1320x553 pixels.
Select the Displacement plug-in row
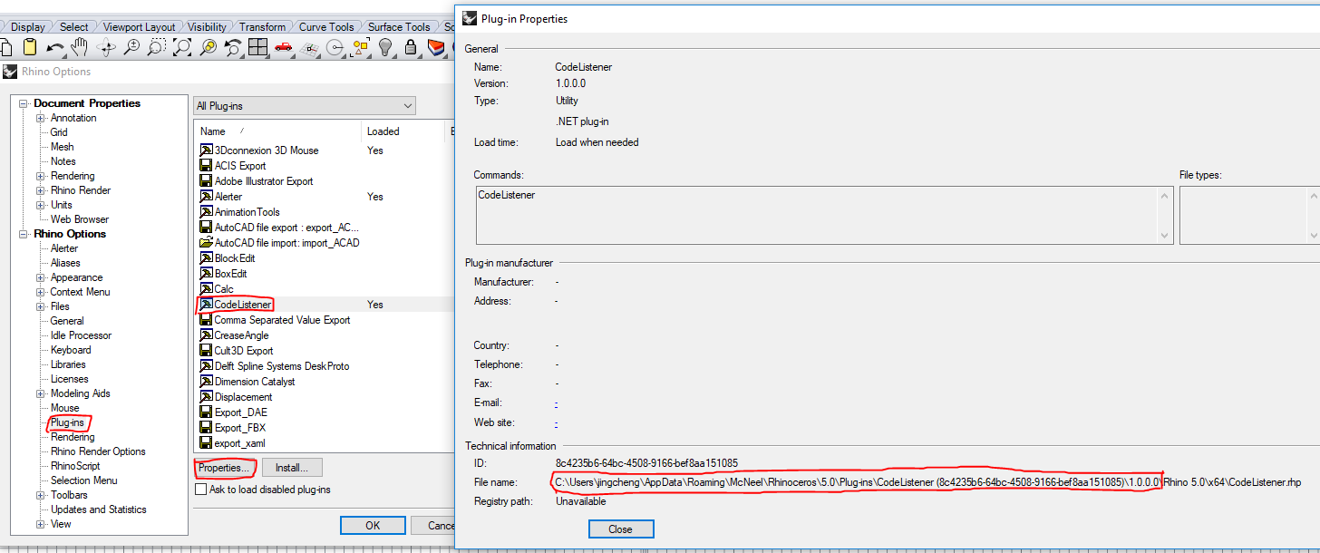[243, 397]
